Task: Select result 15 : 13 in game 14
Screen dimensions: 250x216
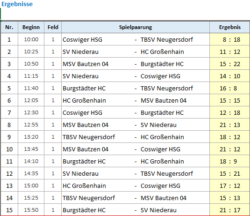Action: click(230, 198)
